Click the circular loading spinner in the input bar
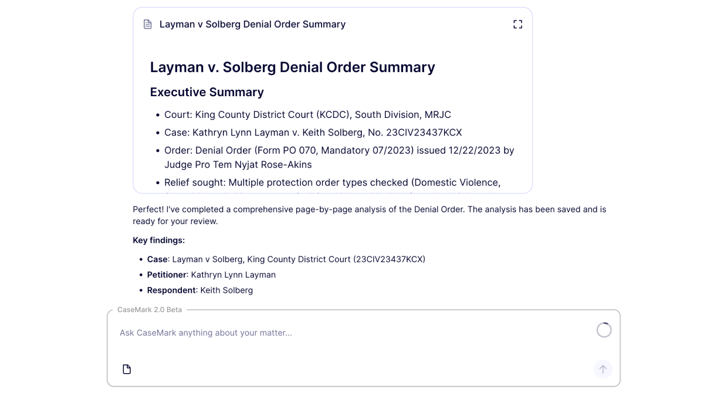The width and height of the screenshot is (704, 396). (x=604, y=330)
